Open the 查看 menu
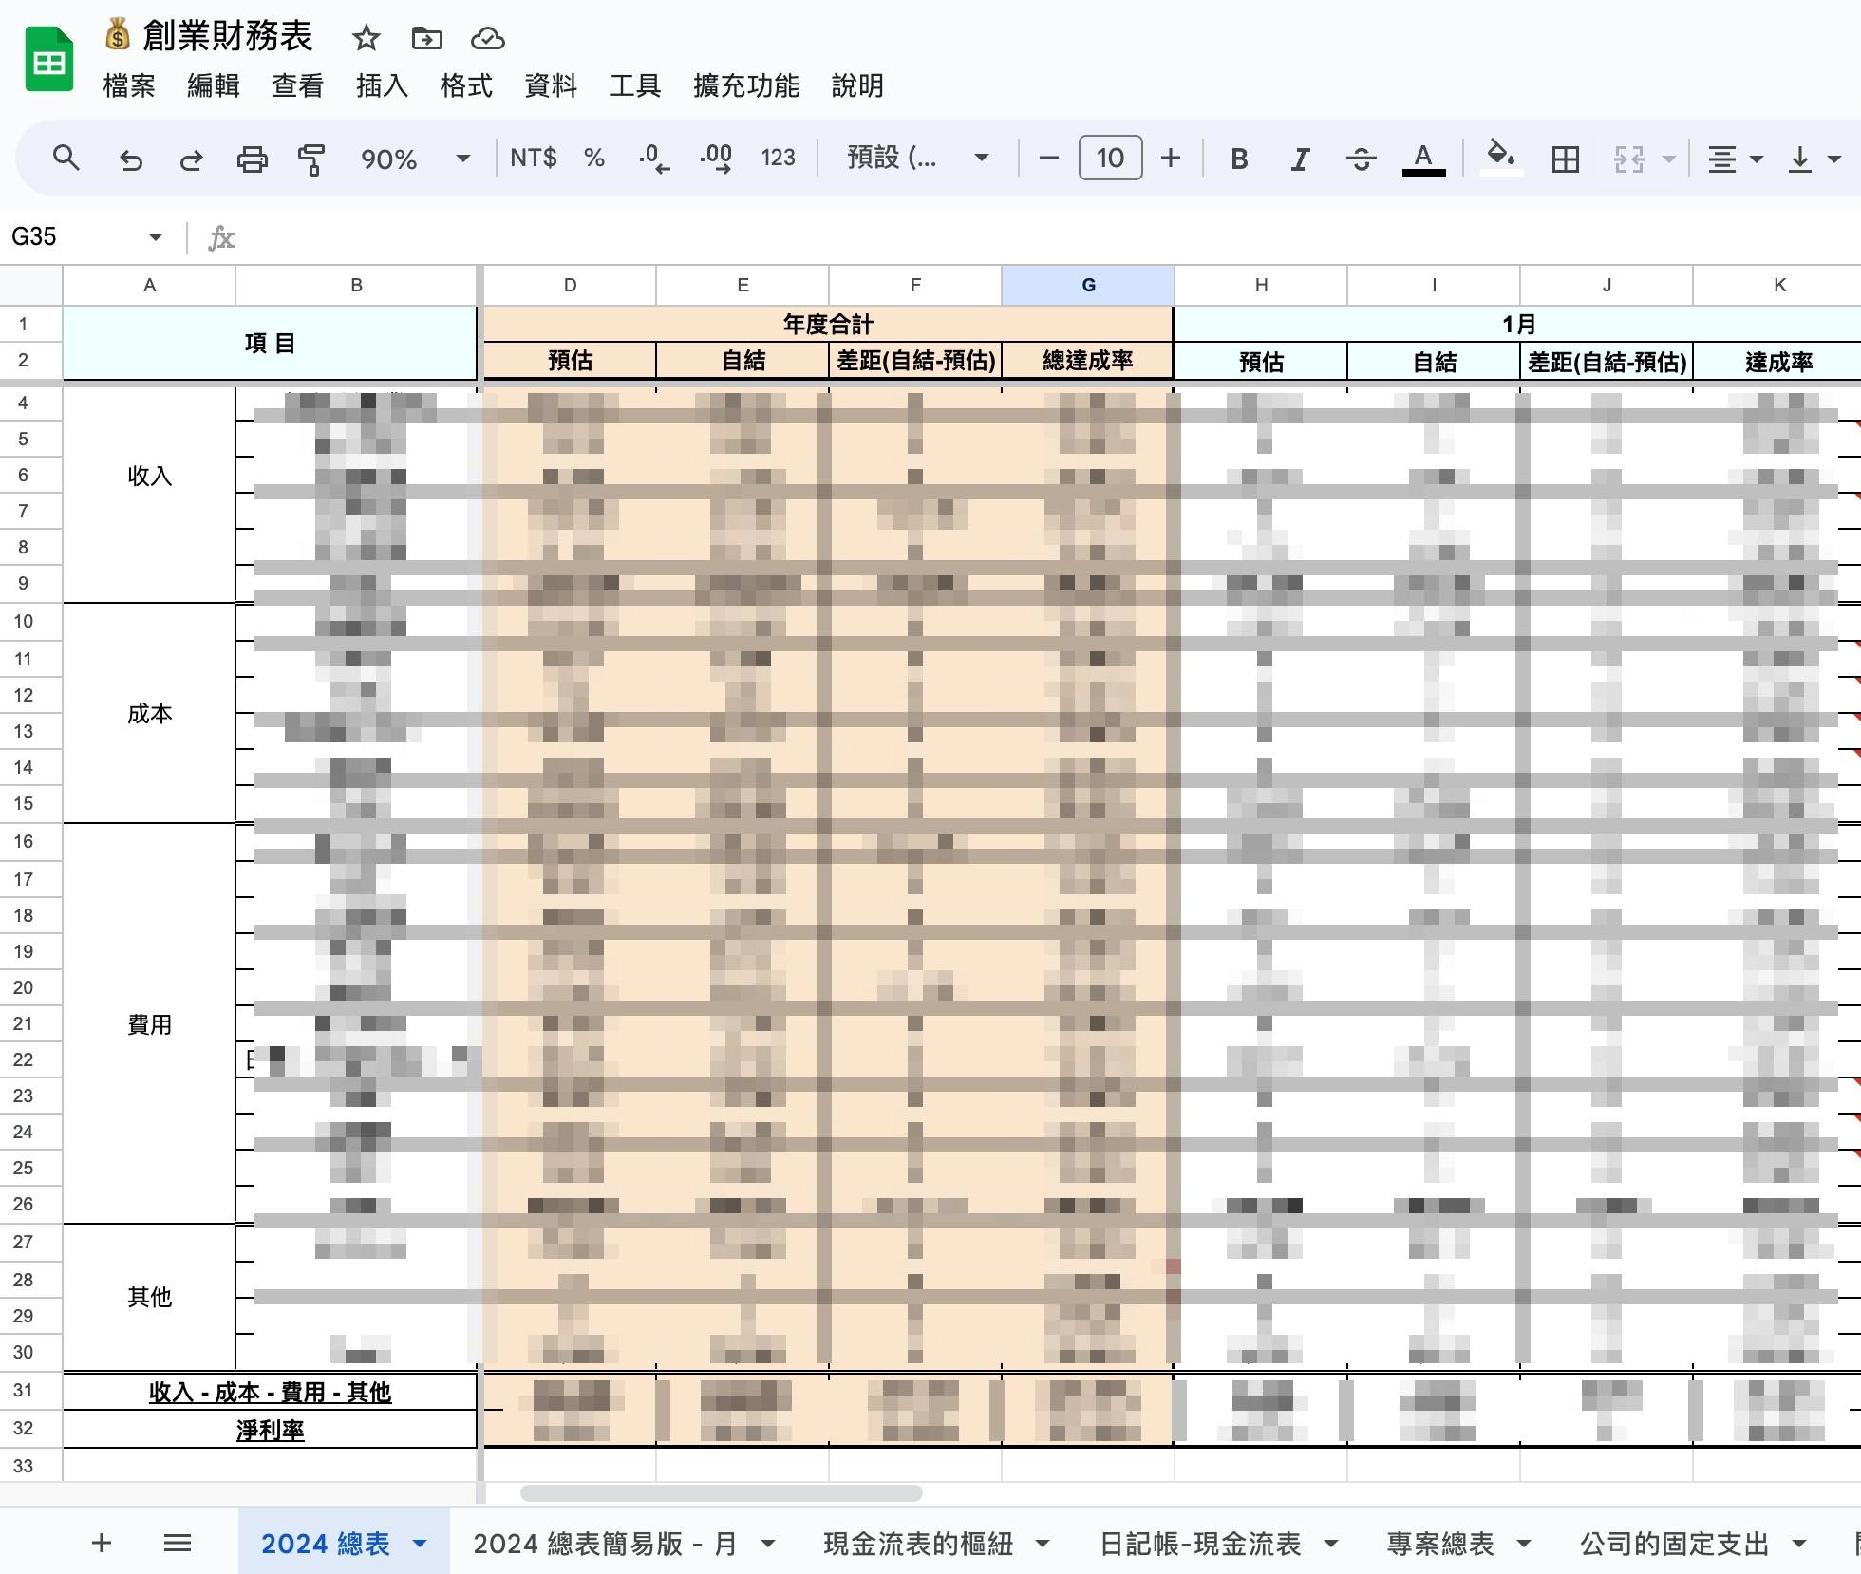 point(298,85)
